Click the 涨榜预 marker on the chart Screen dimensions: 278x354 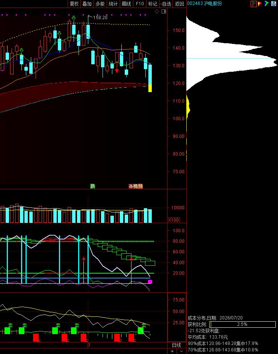[136, 186]
